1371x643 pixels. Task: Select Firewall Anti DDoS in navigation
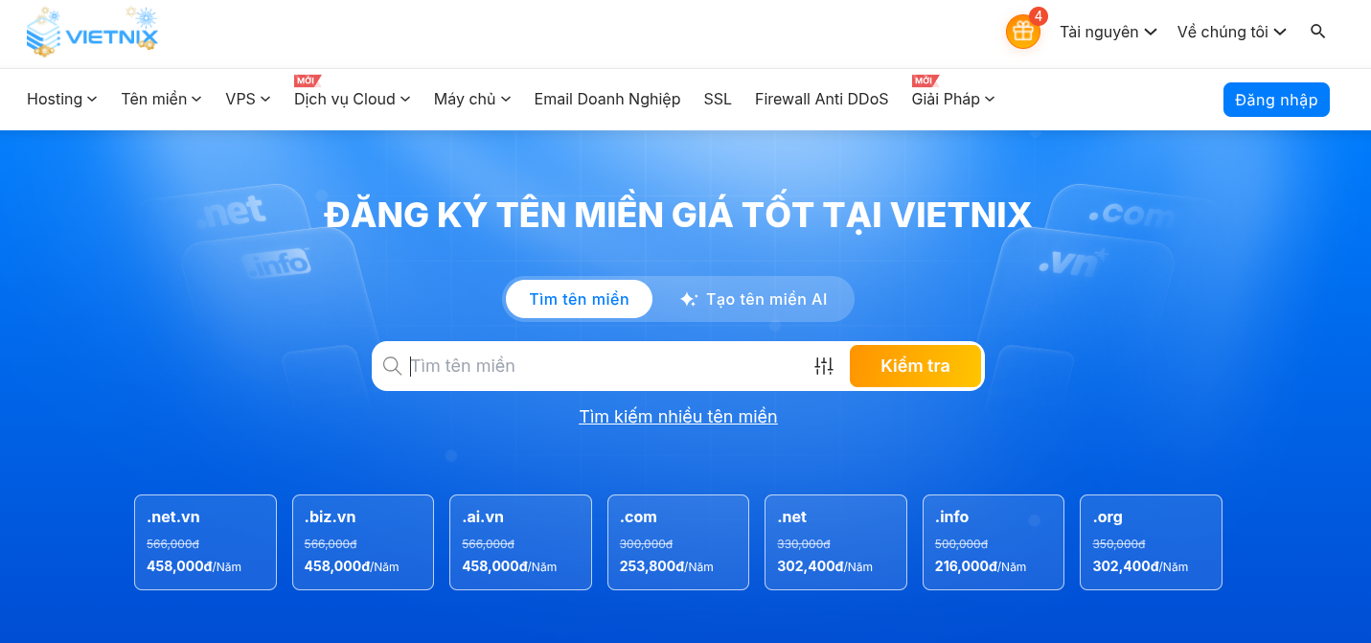point(821,99)
